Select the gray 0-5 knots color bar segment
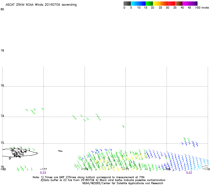The height and width of the screenshot is (185, 210). click(127, 3)
